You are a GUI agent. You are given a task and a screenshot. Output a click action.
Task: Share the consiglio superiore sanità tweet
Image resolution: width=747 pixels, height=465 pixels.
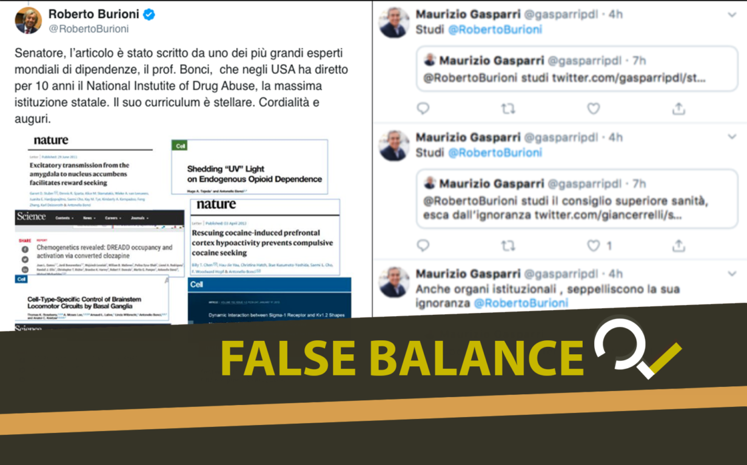[x=678, y=245]
